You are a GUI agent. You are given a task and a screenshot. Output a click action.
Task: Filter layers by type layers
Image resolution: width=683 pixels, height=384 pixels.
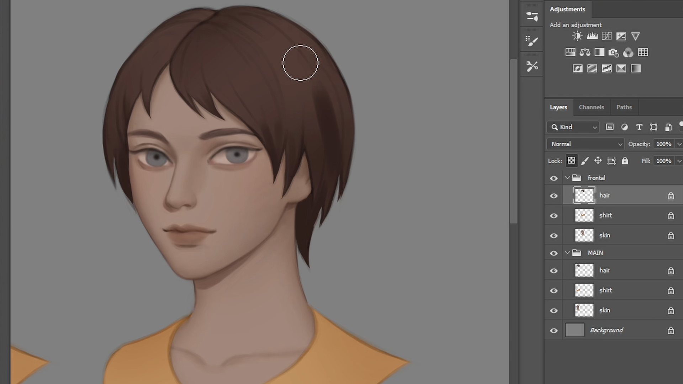639,127
